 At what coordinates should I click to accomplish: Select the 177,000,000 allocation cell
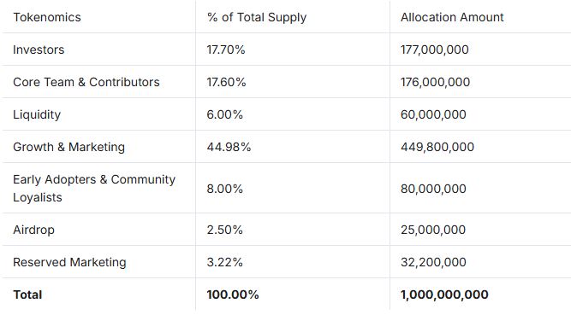tap(434, 50)
